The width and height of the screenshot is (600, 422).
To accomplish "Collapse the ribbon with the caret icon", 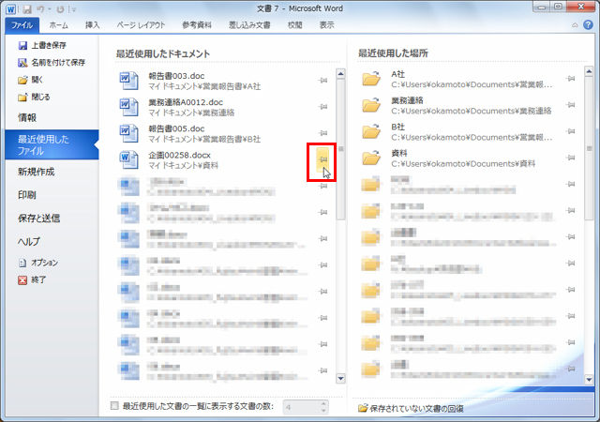I will [x=575, y=25].
